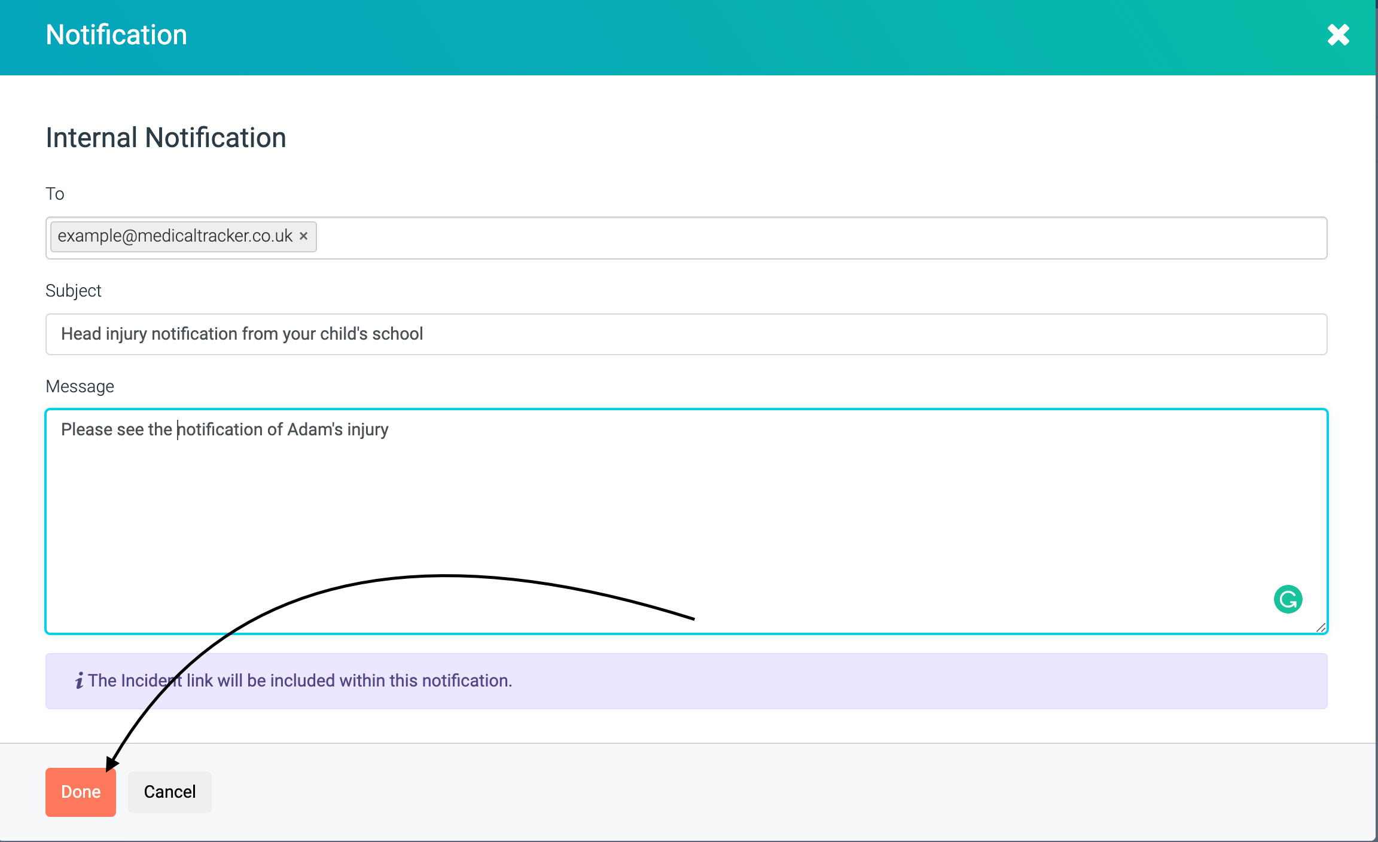The height and width of the screenshot is (842, 1378).
Task: Remove example@medicaltracker.co.uk from recipients
Action: [304, 236]
